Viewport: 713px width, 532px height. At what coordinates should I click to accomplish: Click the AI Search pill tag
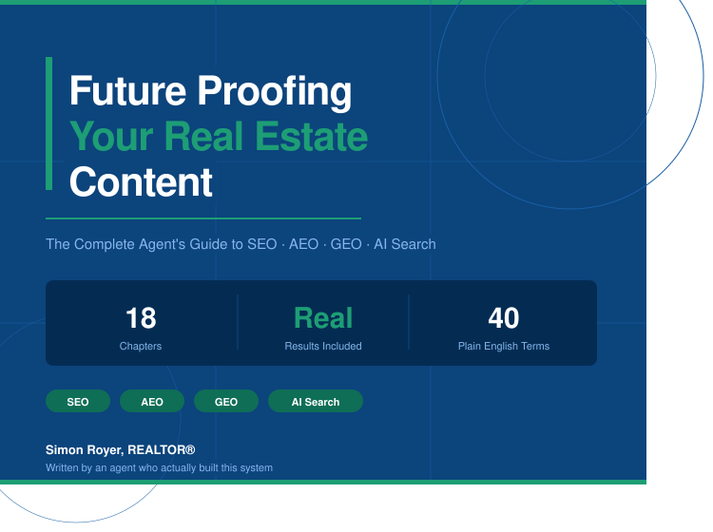[316, 401]
